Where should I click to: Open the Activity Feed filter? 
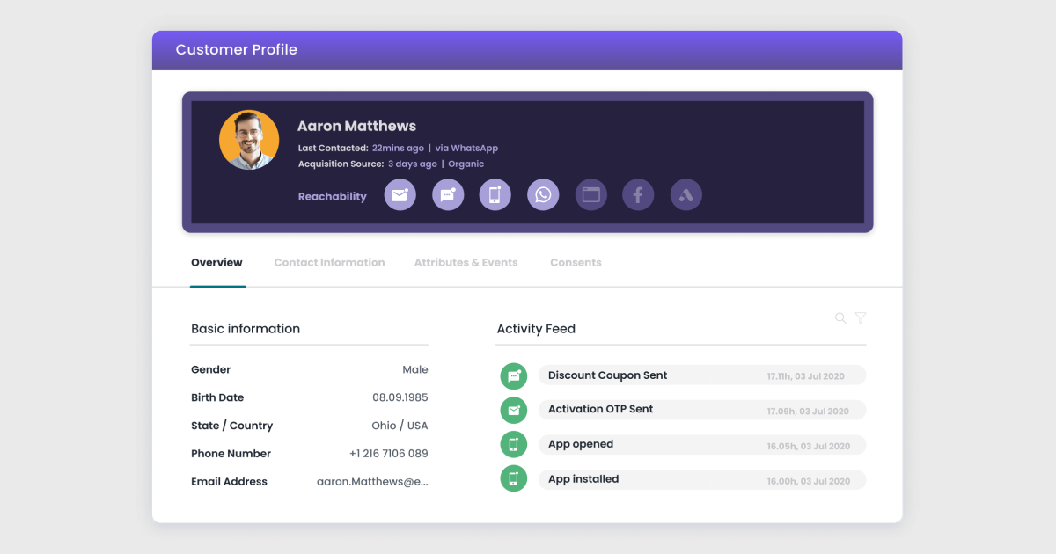860,318
